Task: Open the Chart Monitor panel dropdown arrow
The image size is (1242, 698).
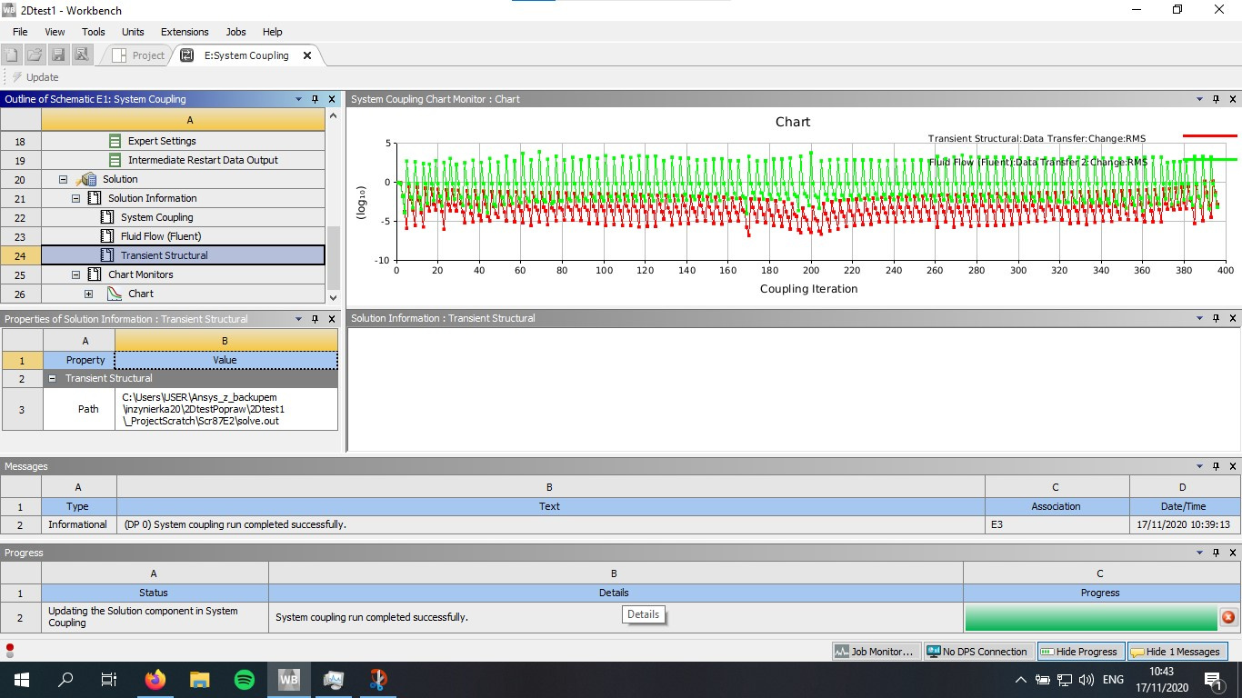Action: (x=1199, y=99)
